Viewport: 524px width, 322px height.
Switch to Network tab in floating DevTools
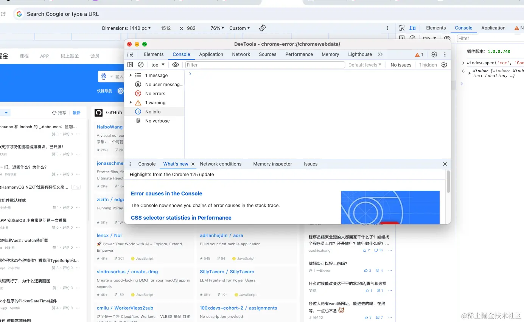point(241,54)
